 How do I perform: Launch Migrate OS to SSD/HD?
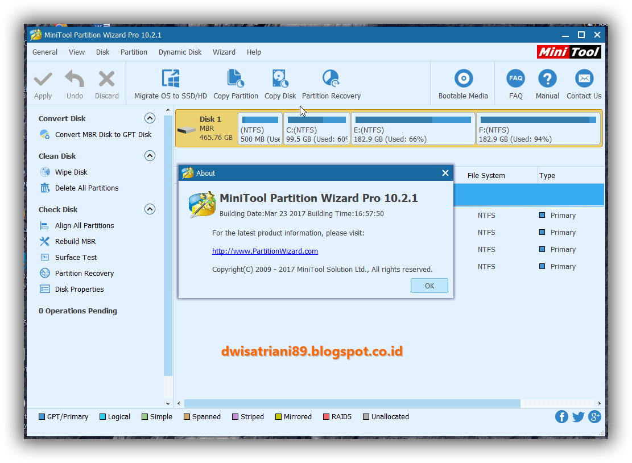pyautogui.click(x=171, y=84)
